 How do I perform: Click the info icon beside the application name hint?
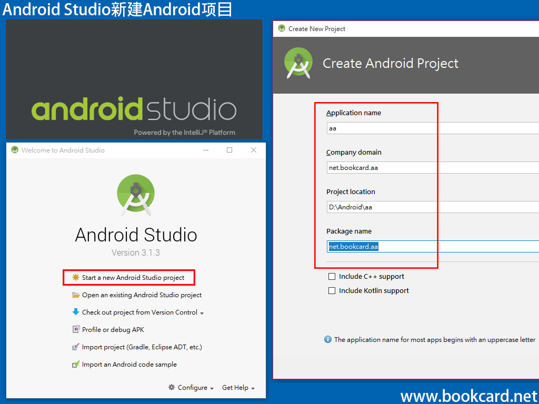(x=328, y=339)
